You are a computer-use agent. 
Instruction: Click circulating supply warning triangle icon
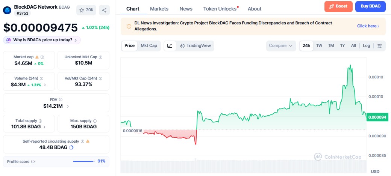tap(88, 141)
